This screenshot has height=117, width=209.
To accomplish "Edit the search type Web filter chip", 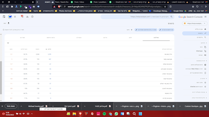I will tap(166, 30).
